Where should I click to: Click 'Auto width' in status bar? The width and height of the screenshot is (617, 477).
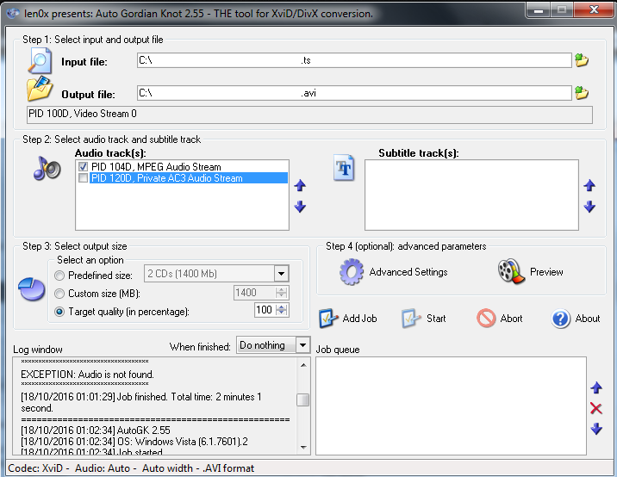tap(167, 468)
